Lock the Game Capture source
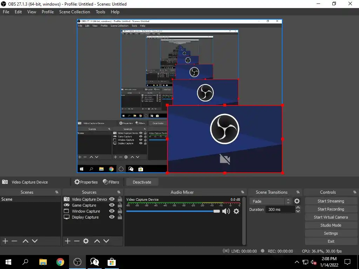The height and width of the screenshot is (269, 359). coord(120,205)
